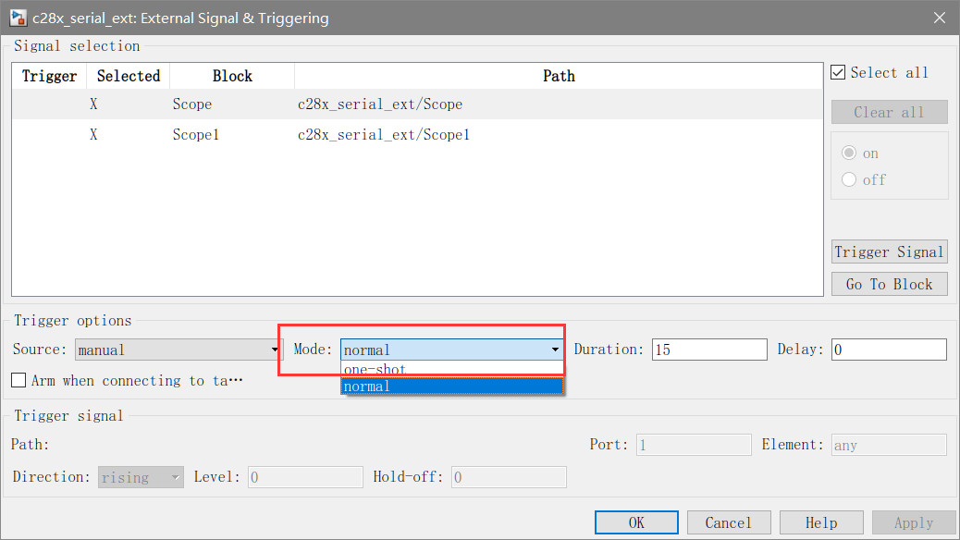
Task: Enable Arm when connecting to target checkbox
Action: (19, 380)
